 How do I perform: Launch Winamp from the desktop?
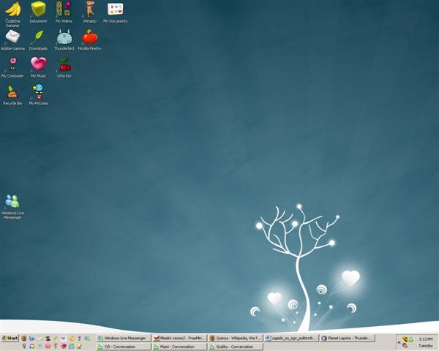tap(89, 12)
